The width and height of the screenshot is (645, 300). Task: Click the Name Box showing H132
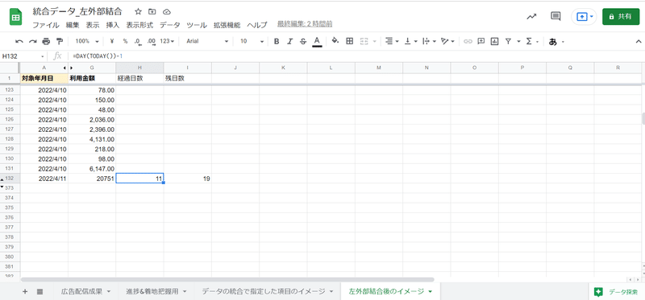tap(23, 55)
